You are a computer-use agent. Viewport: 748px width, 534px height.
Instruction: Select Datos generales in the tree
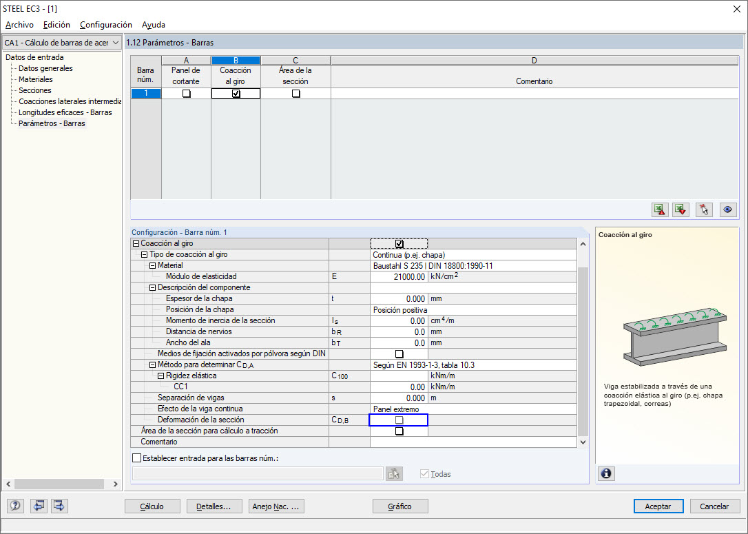coord(45,68)
